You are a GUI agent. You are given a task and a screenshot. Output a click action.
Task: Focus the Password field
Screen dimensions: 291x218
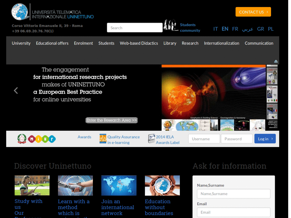coord(237,139)
